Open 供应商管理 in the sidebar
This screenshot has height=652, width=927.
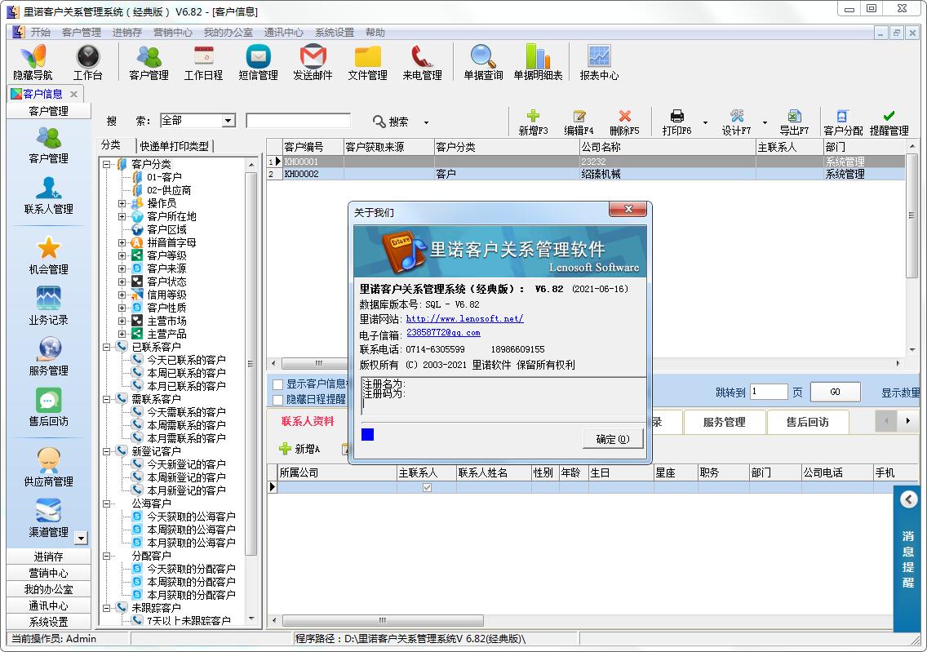click(48, 467)
